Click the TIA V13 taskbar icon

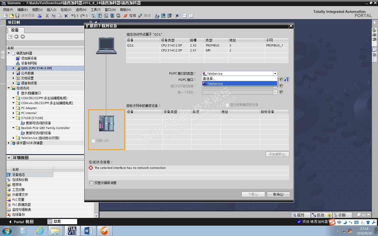coord(72,231)
